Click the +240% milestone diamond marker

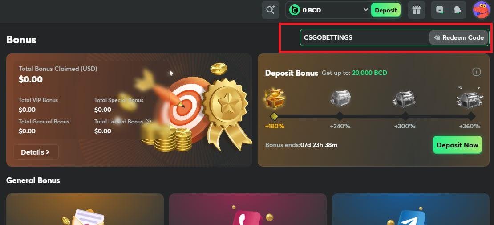click(x=340, y=116)
